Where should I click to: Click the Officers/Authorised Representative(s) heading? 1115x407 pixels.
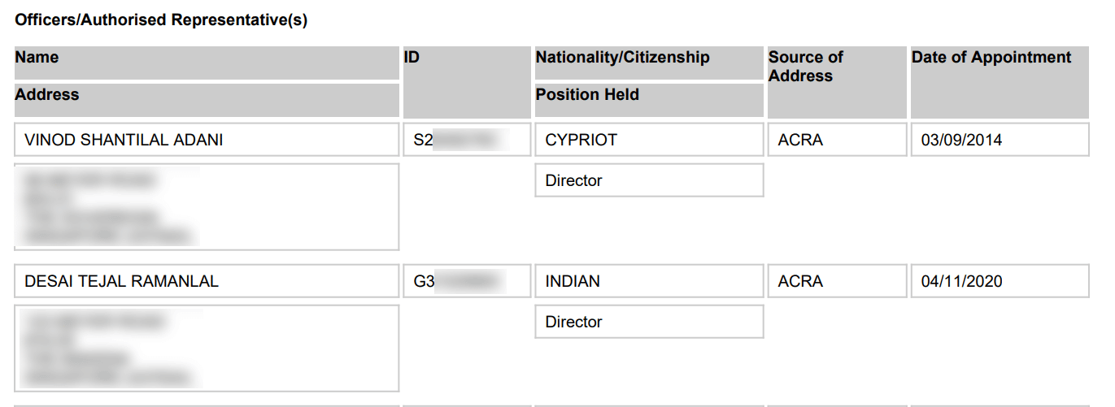(161, 20)
